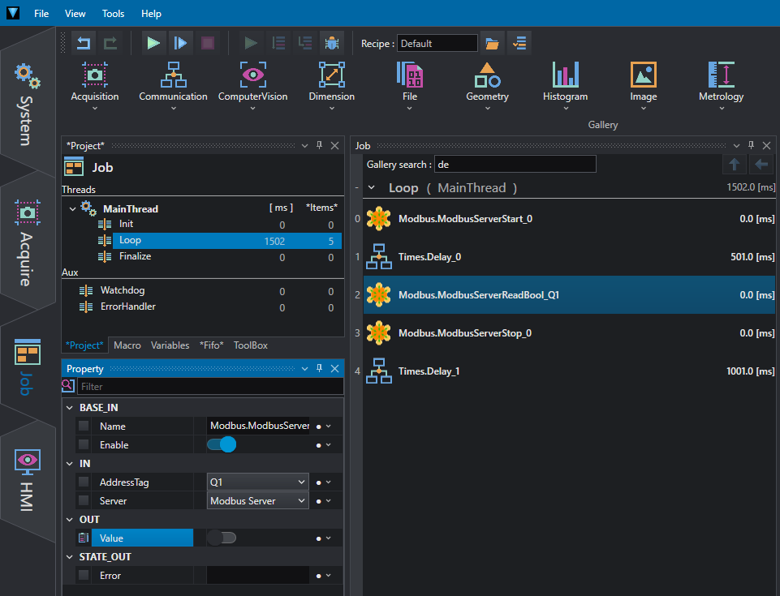This screenshot has width=780, height=596.
Task: Select the Watchdog aux thread
Action: point(122,290)
